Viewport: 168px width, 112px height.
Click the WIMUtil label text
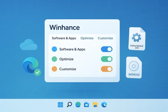click(134, 74)
